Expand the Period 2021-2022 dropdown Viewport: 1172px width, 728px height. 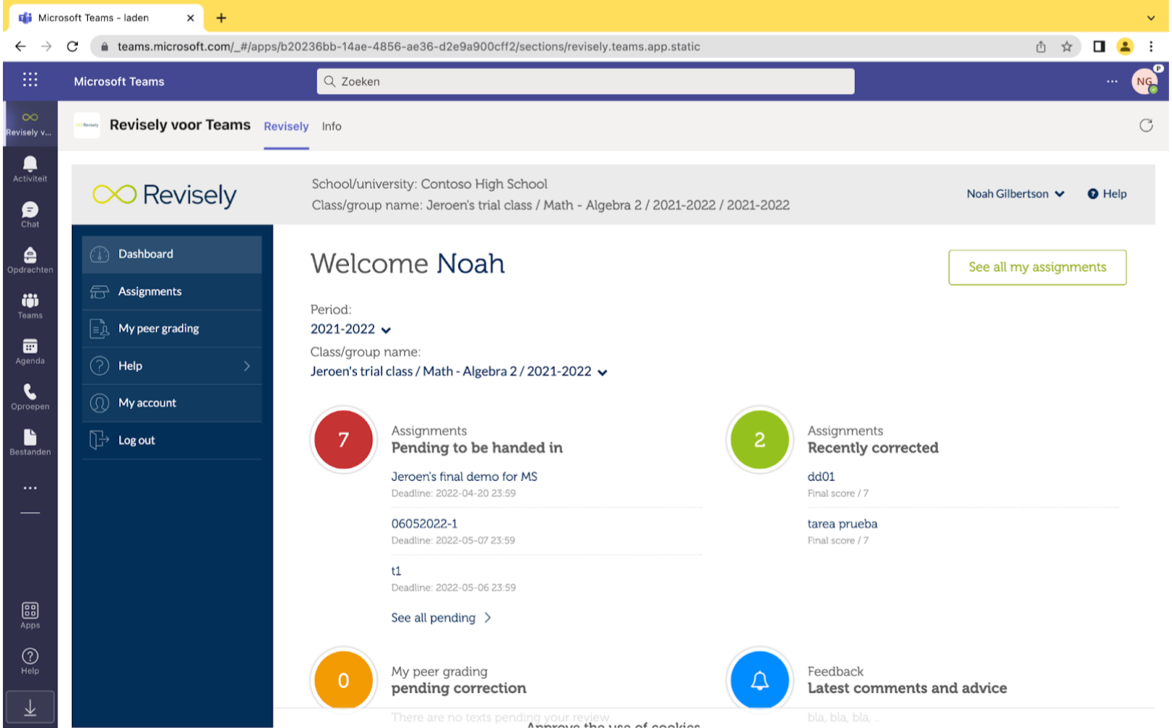350,329
